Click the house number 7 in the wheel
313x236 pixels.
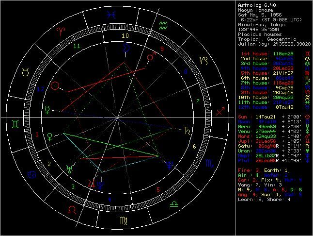(x=198, y=101)
